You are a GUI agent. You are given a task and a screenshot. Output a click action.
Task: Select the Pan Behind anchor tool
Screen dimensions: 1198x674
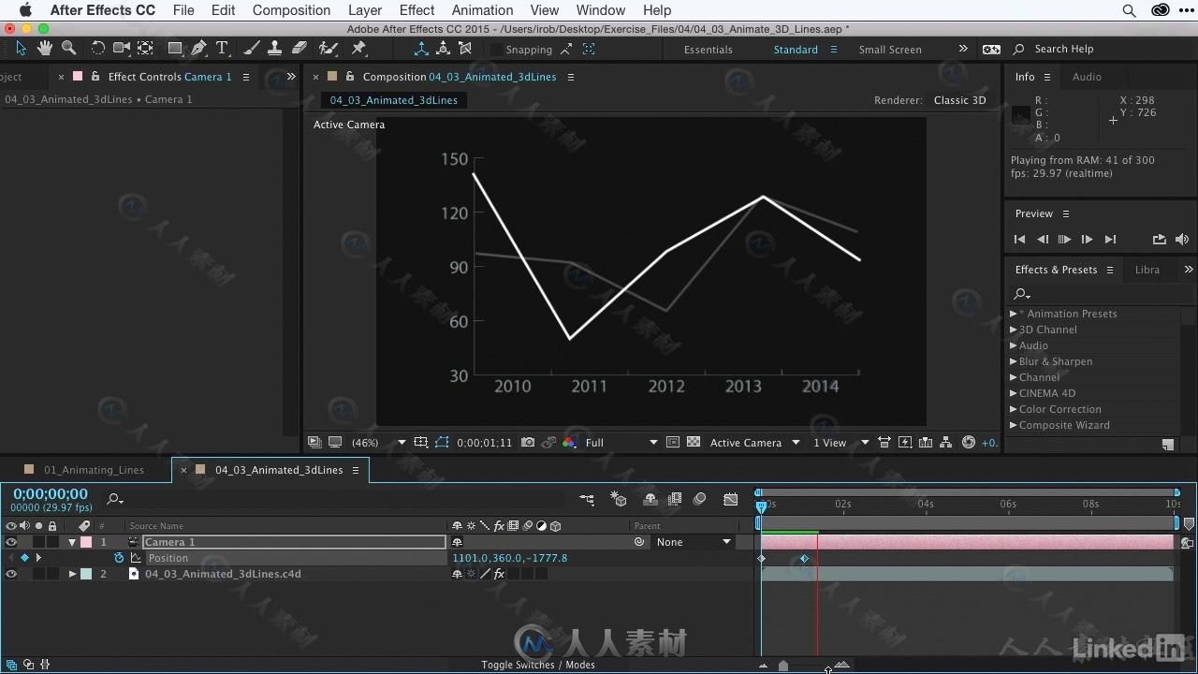[146, 48]
